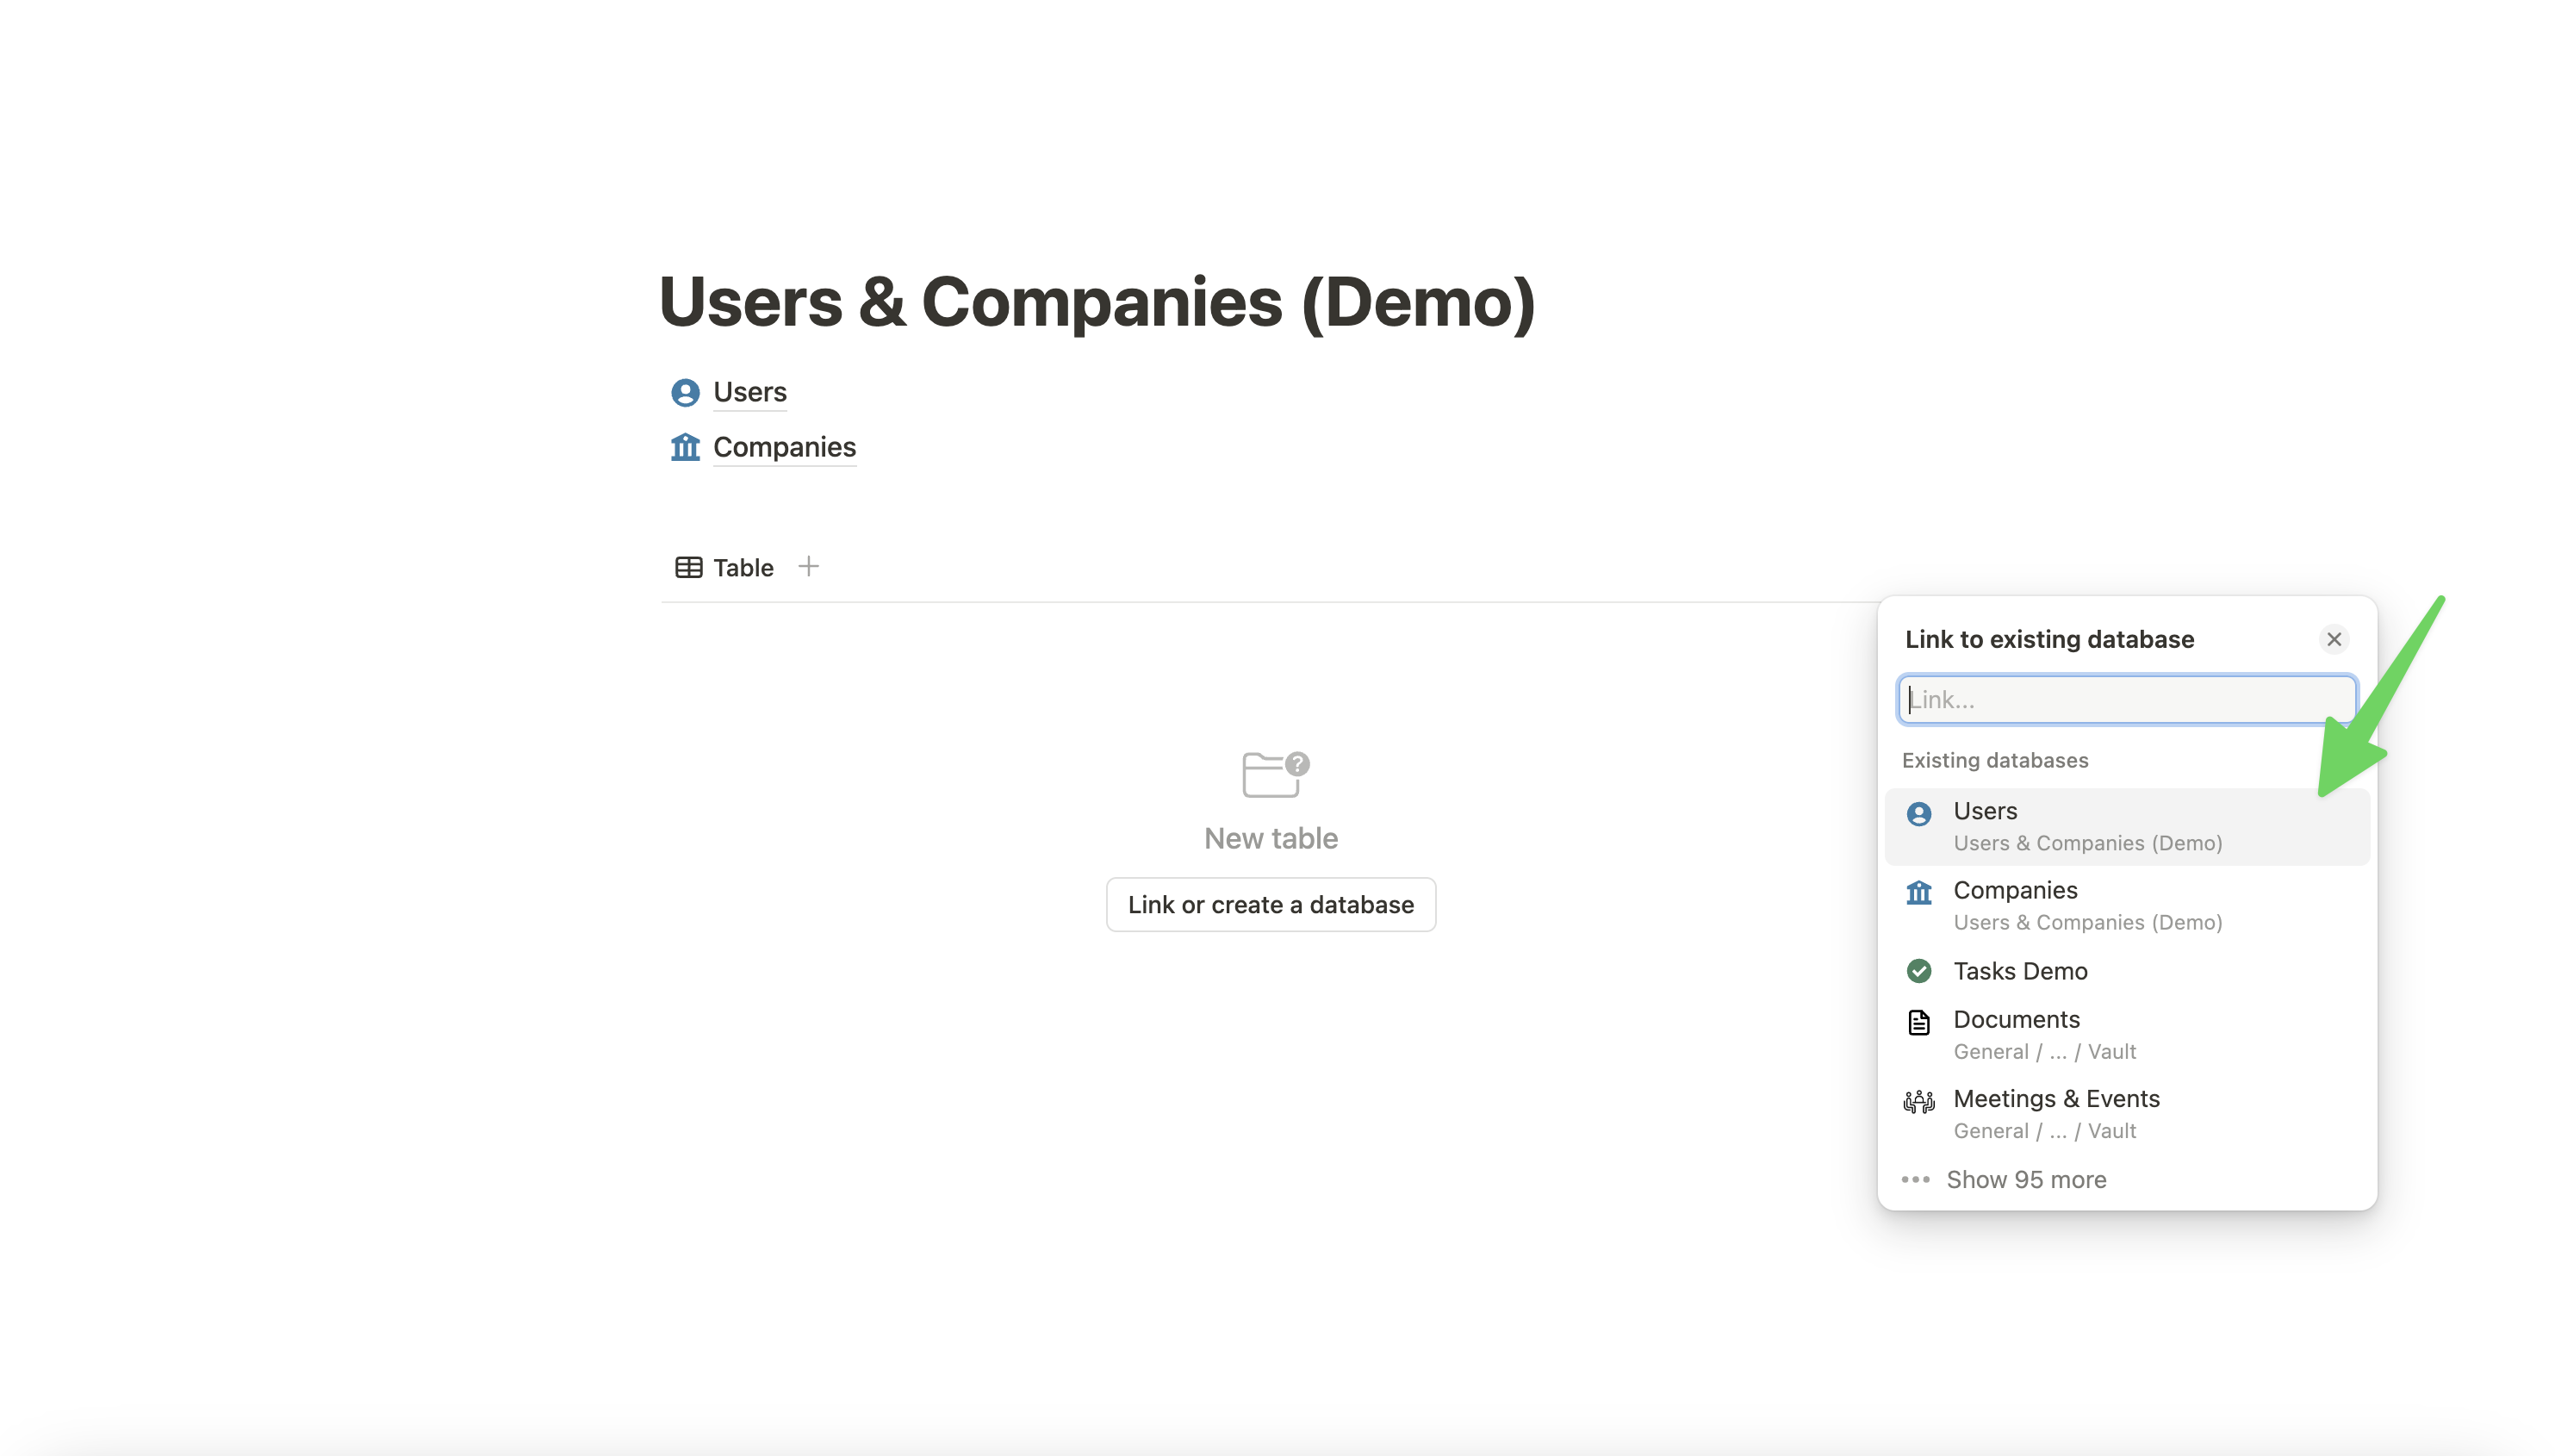2555x1456 pixels.
Task: Click the three dots icon beside Show more
Action: [x=1915, y=1179]
